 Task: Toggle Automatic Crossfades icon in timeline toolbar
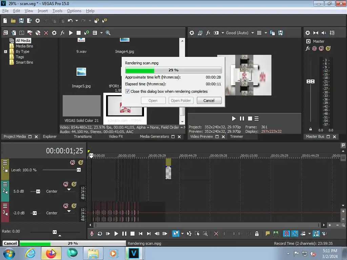click(x=295, y=234)
